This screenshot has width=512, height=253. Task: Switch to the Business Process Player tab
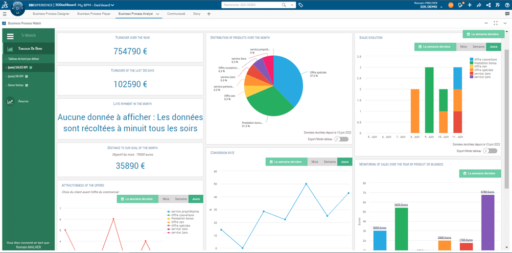[x=94, y=14]
